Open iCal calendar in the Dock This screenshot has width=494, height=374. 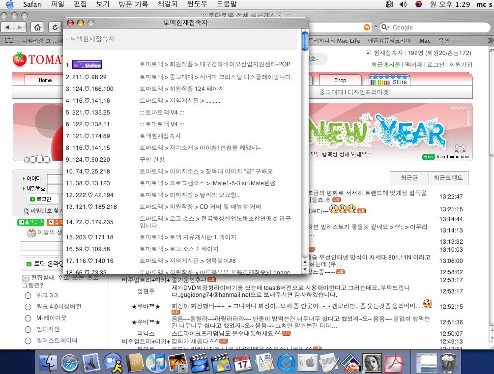(242, 363)
